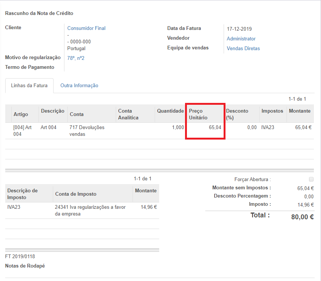Sort by the Quantidade column header
Image resolution: width=321 pixels, height=281 pixels.
[170, 111]
